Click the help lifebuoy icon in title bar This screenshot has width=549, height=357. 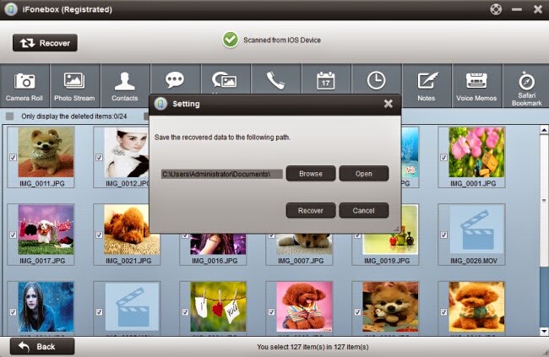point(496,9)
